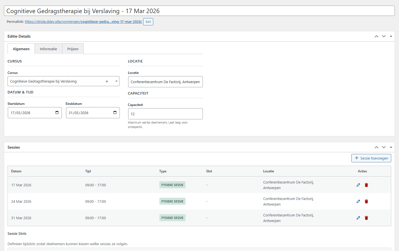This screenshot has height=251, width=399.
Task: Edit the 24 Mar 2026 session
Action: tap(358, 201)
